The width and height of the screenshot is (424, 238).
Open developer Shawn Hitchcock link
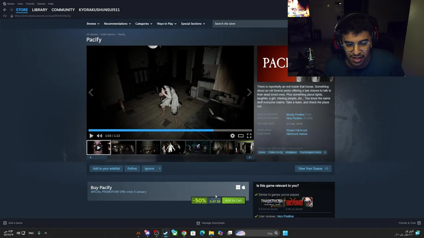click(x=297, y=130)
